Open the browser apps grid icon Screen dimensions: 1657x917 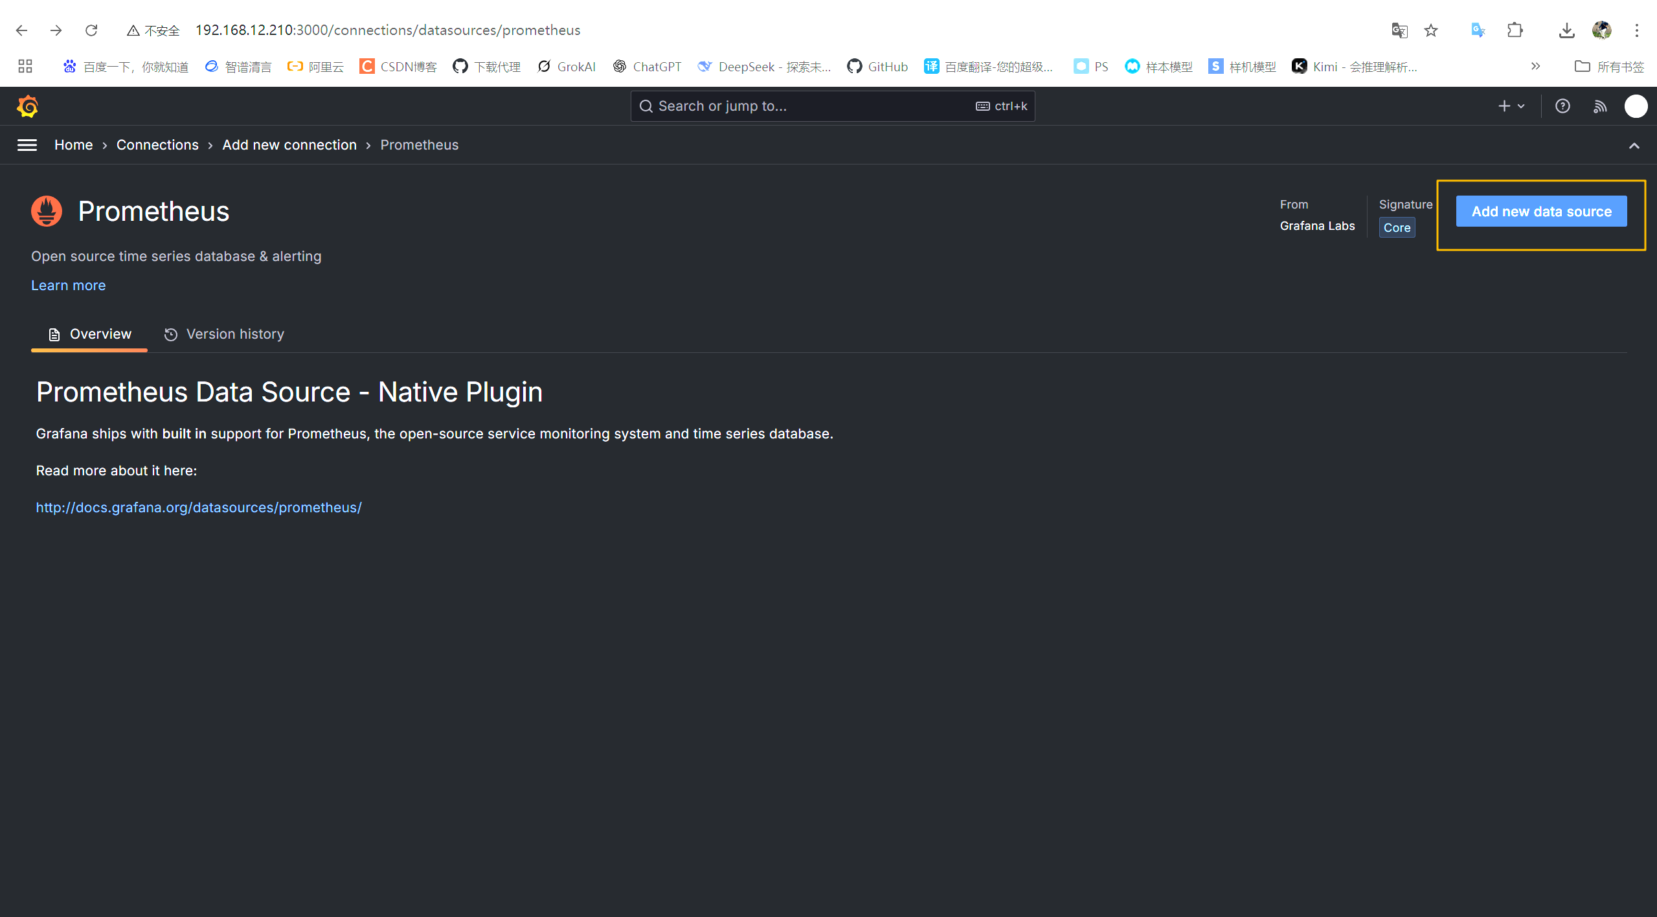pyautogui.click(x=25, y=66)
